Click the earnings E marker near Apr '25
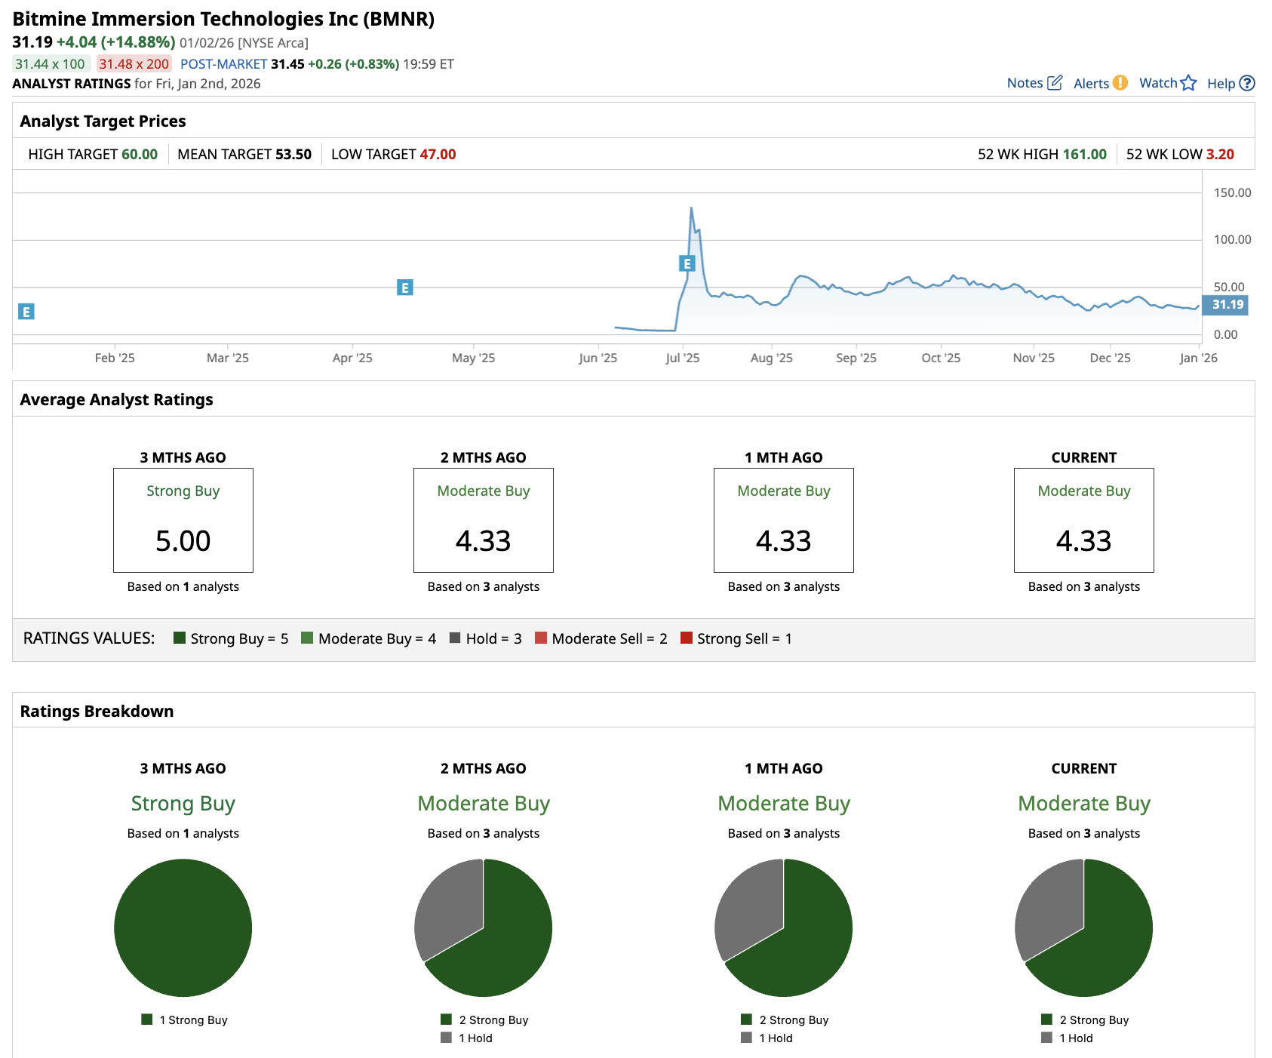Screen dimensions: 1272x1058 (405, 288)
